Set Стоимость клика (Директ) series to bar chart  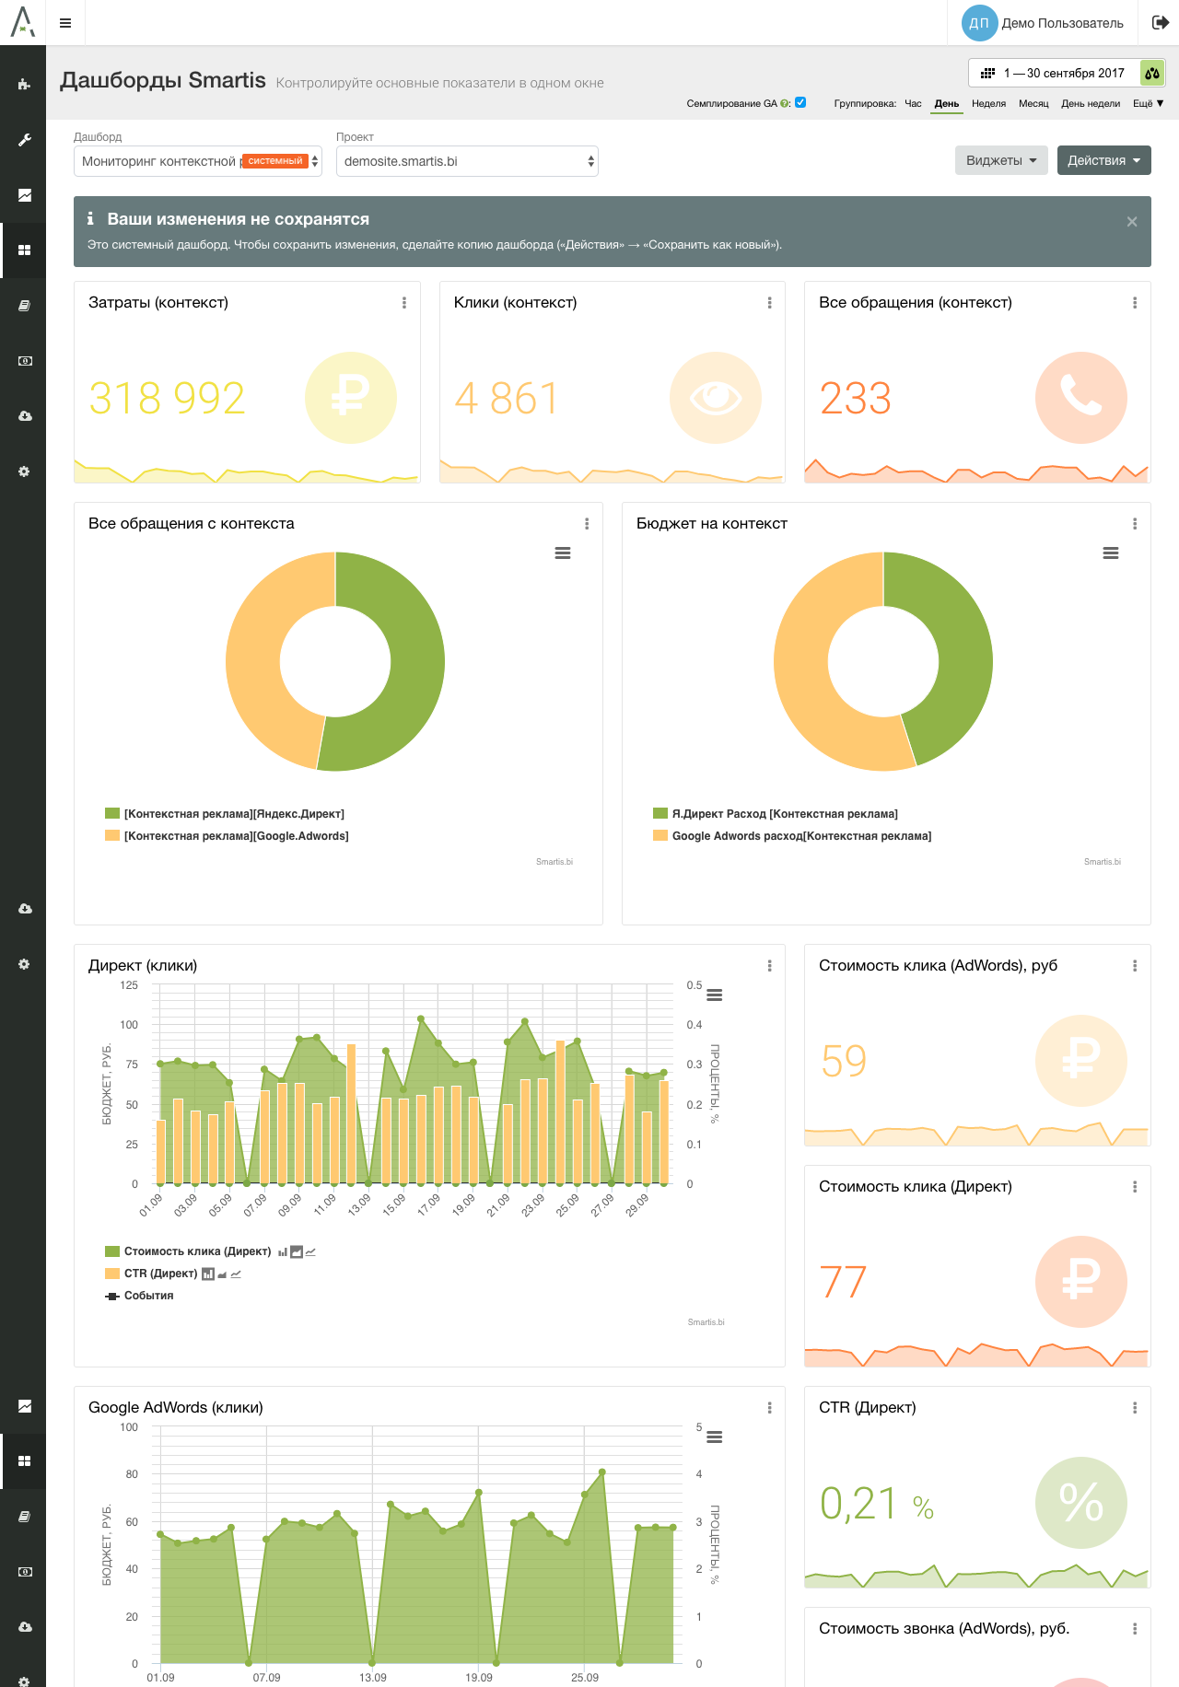click(283, 1252)
